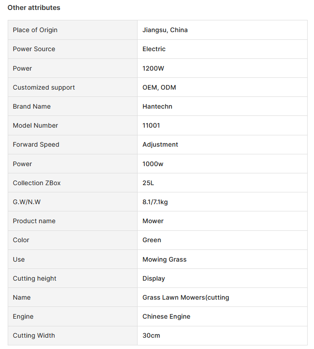
Task: Click the "Grass Lawn Mowers(cutting" value
Action: click(x=186, y=297)
